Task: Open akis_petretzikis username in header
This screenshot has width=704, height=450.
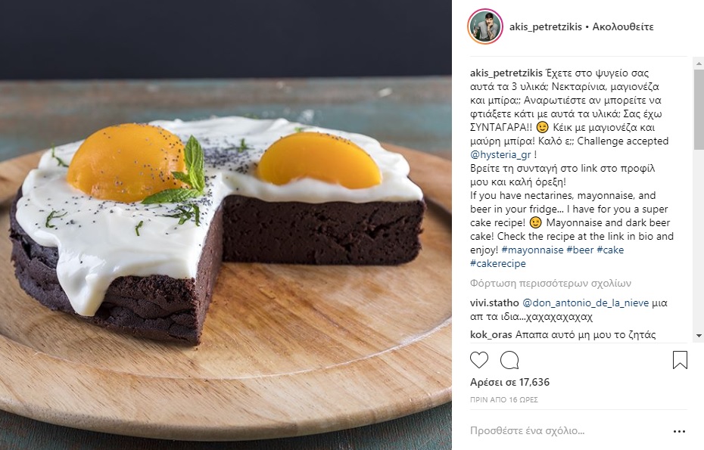Action: click(x=546, y=27)
